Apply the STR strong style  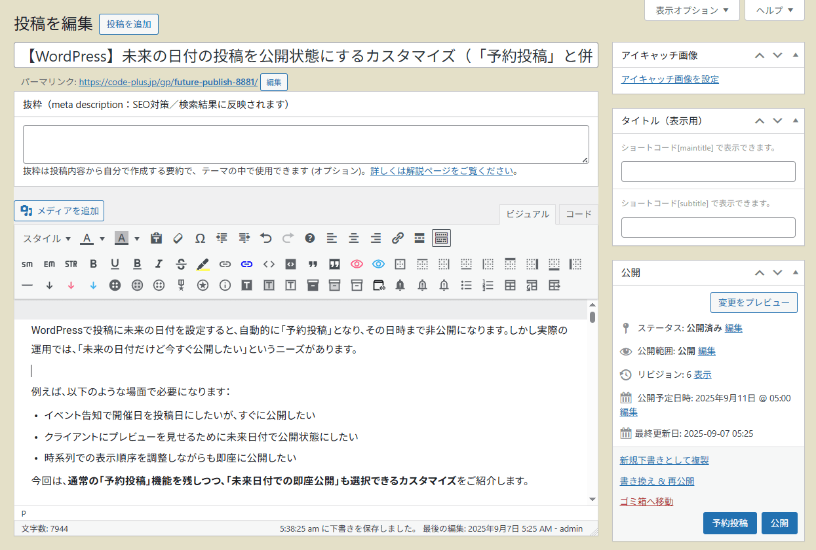71,265
